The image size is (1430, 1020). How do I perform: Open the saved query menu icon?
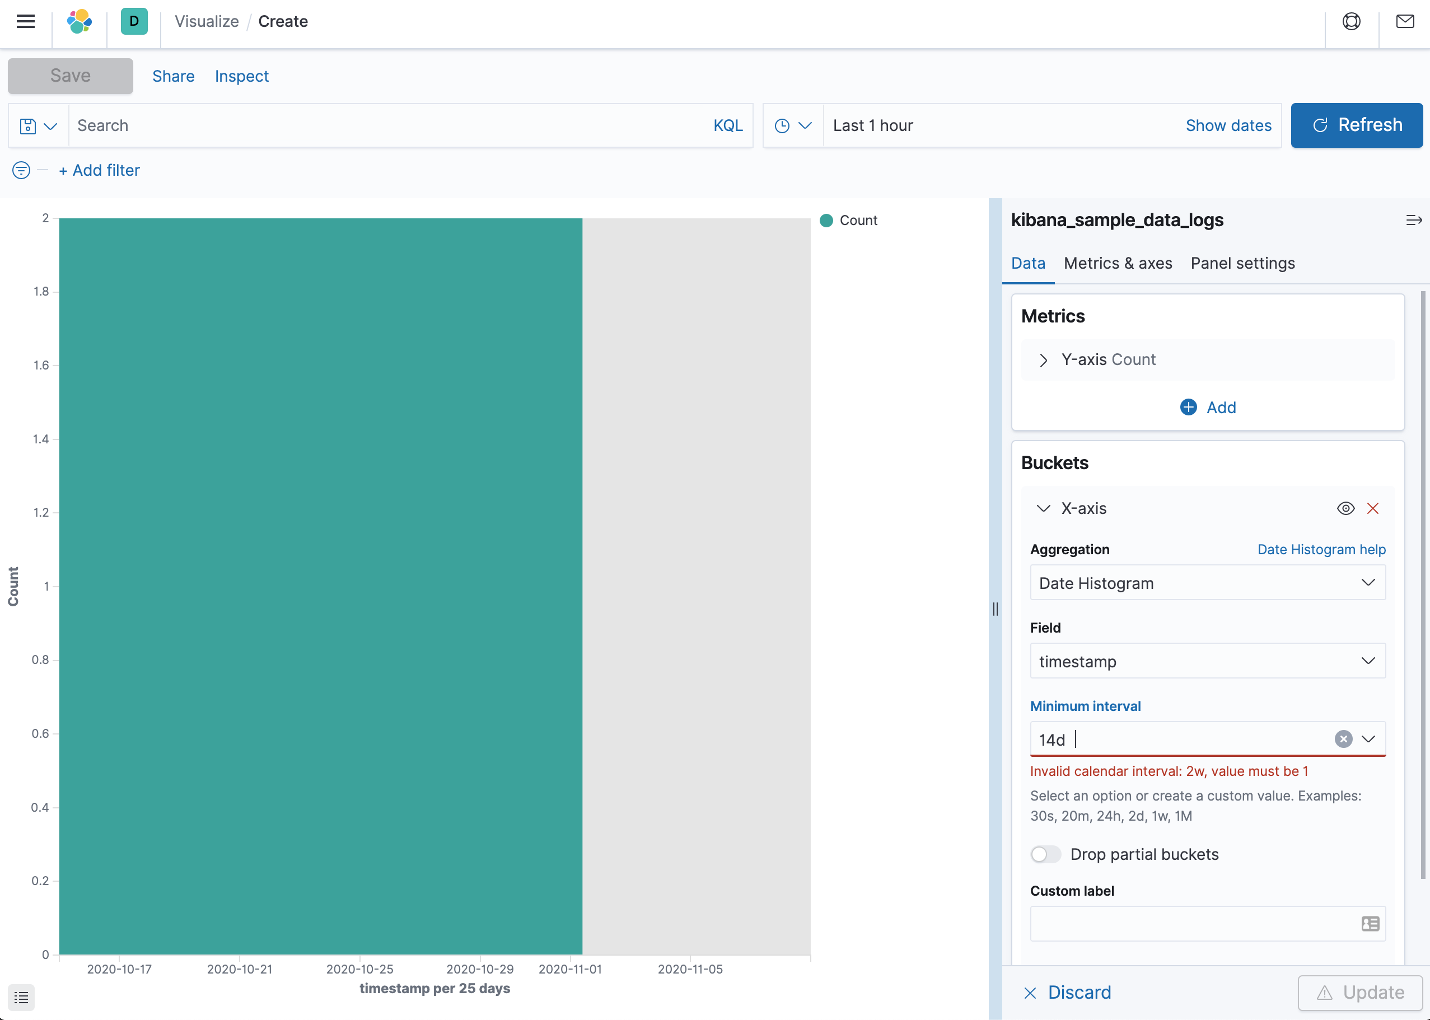tap(37, 125)
